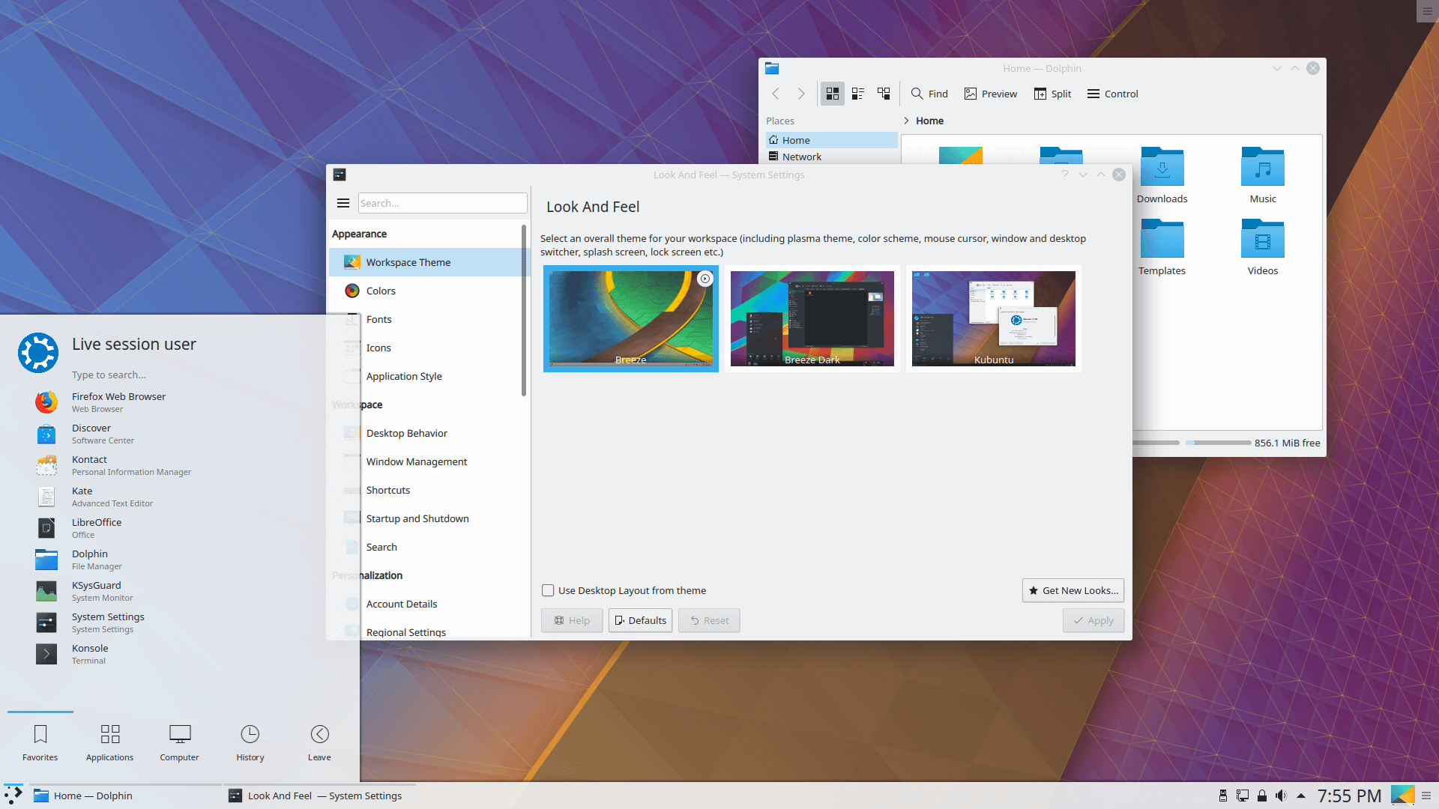Select the Breeze workspace theme

pos(630,317)
